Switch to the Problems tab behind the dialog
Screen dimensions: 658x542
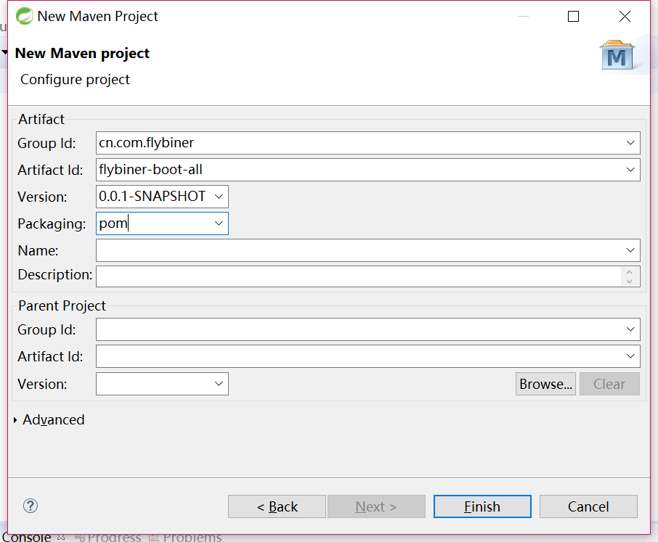click(185, 538)
